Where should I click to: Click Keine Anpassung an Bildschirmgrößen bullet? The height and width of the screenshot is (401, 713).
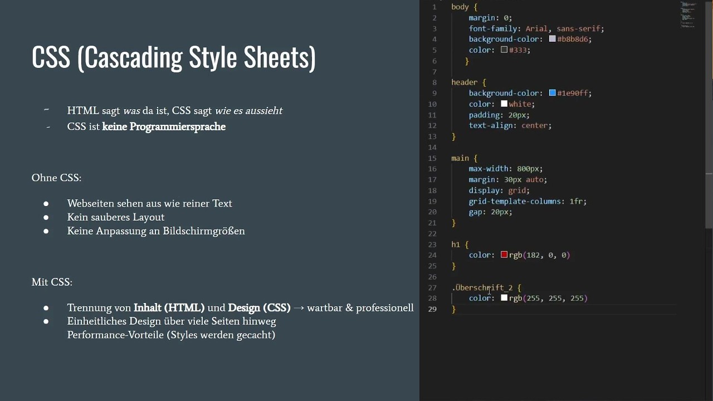point(156,231)
